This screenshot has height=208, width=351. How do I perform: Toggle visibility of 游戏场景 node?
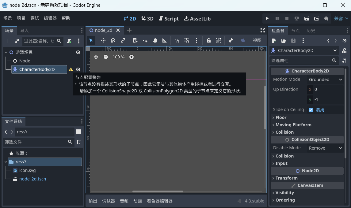[78, 52]
